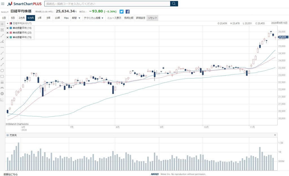Open the hamburger menu
The height and width of the screenshot is (176, 289).
coord(3,4)
